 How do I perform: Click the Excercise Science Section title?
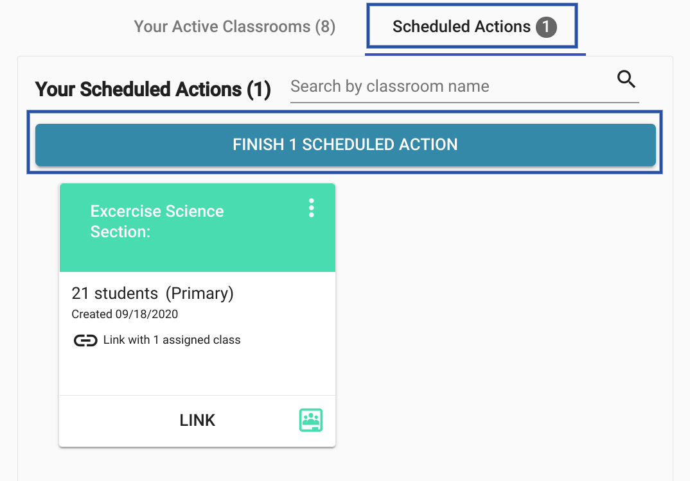pyautogui.click(x=157, y=221)
